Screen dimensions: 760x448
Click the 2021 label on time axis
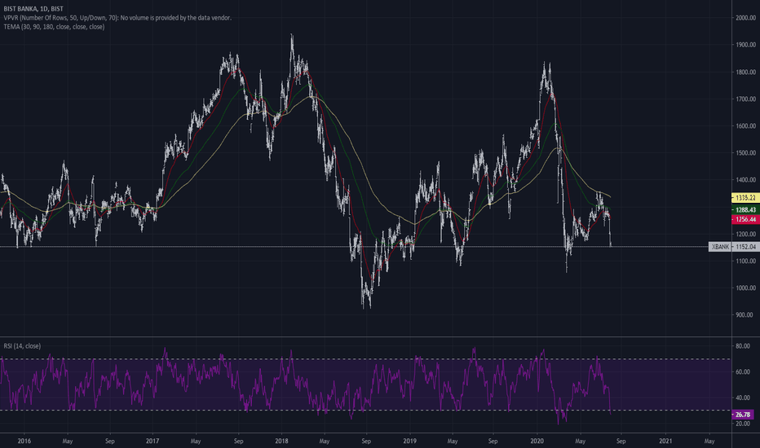coord(665,441)
